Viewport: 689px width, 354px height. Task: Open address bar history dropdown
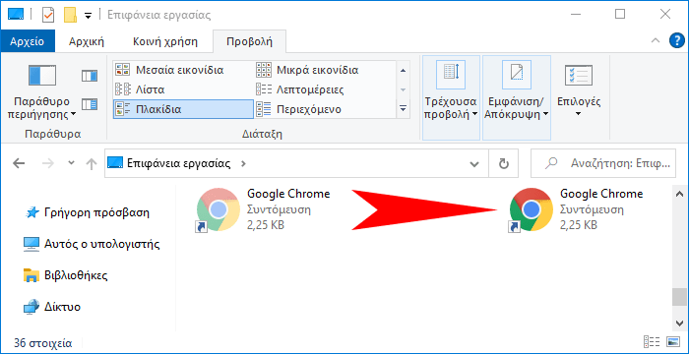[x=474, y=164]
